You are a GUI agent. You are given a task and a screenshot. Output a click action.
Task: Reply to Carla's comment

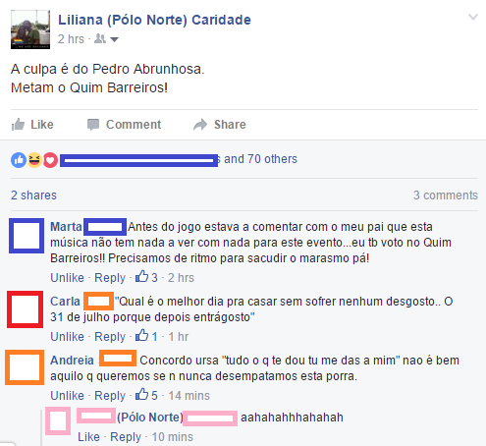click(110, 337)
